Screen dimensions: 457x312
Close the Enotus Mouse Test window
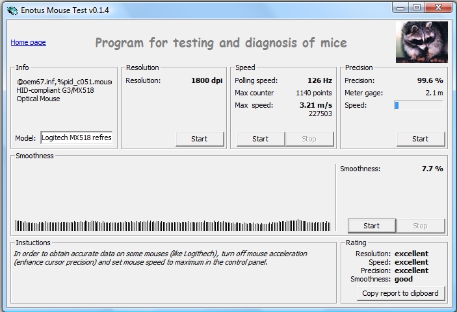coord(438,8)
